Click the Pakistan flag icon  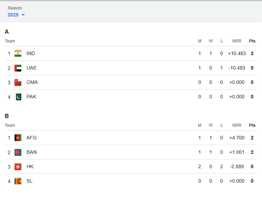coord(18,97)
